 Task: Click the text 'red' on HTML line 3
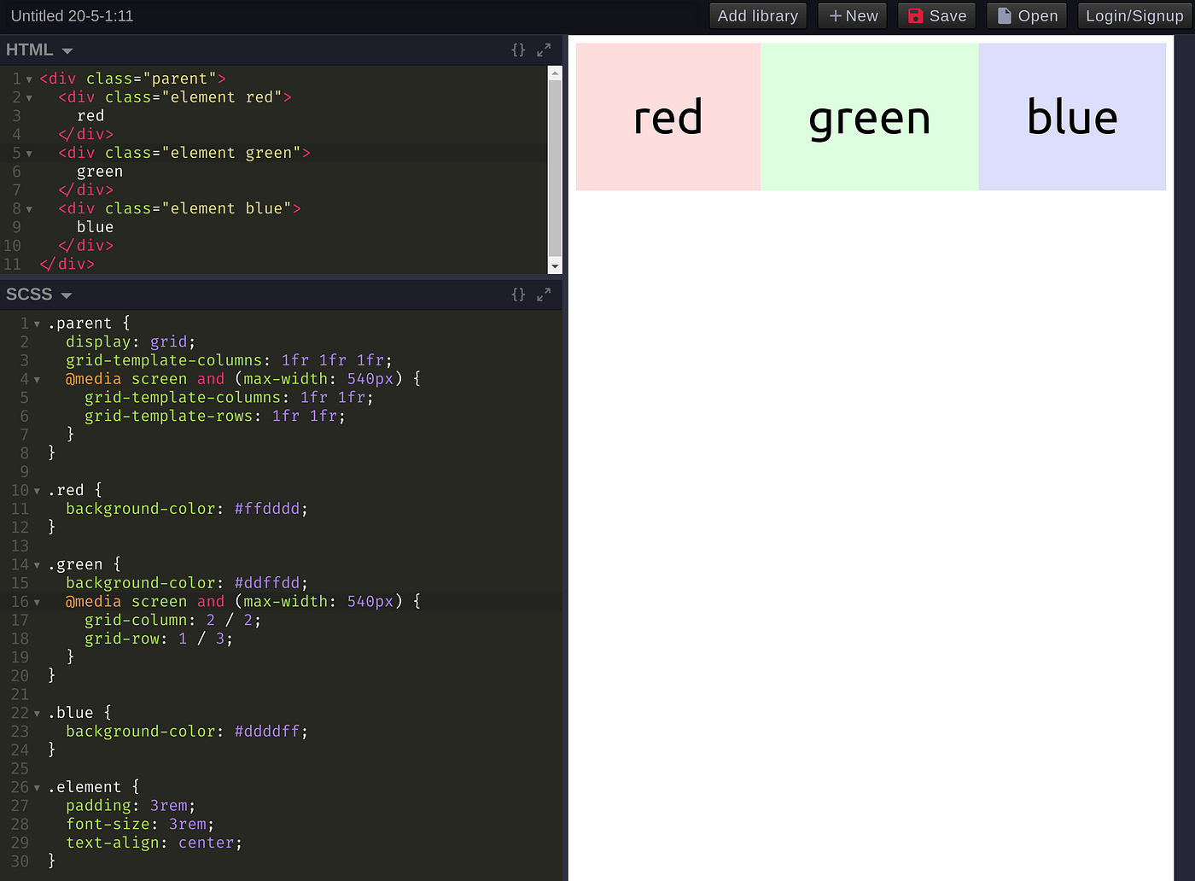point(90,116)
